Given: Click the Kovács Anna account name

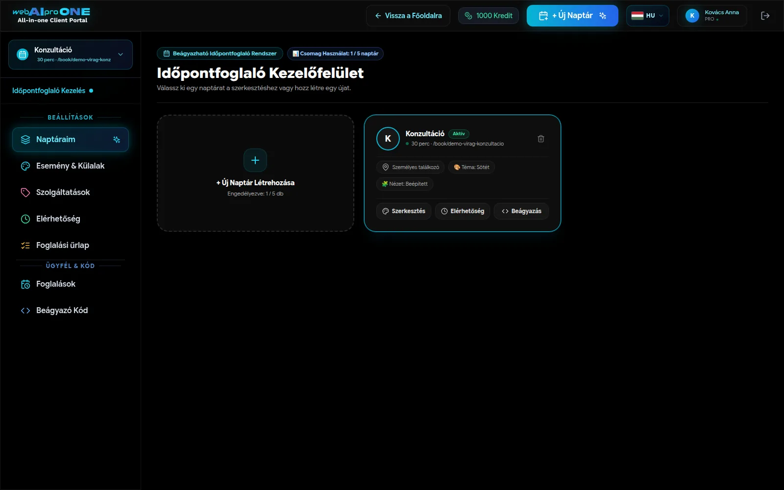Looking at the screenshot, I should tap(722, 12).
